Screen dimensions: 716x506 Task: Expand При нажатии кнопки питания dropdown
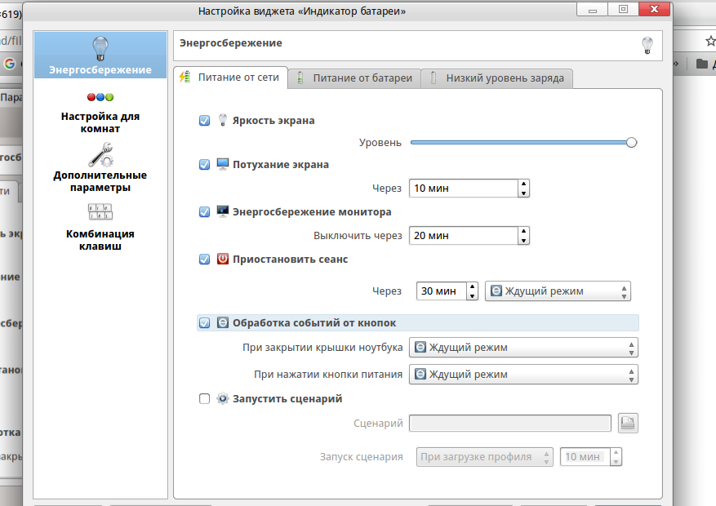[x=523, y=375]
